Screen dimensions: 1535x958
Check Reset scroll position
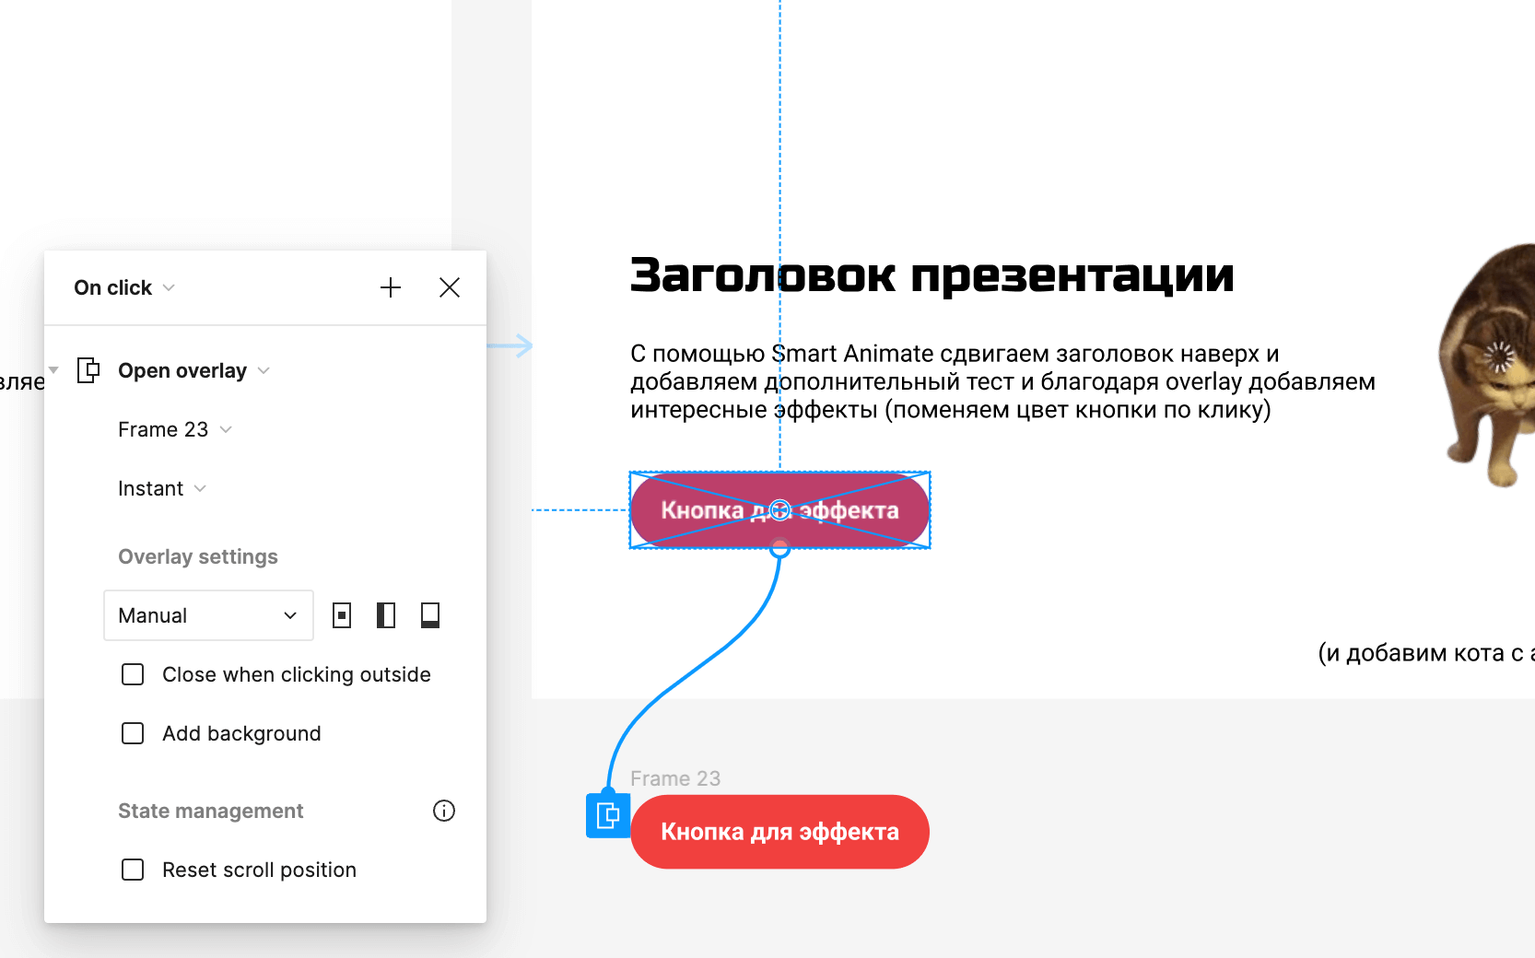click(133, 869)
